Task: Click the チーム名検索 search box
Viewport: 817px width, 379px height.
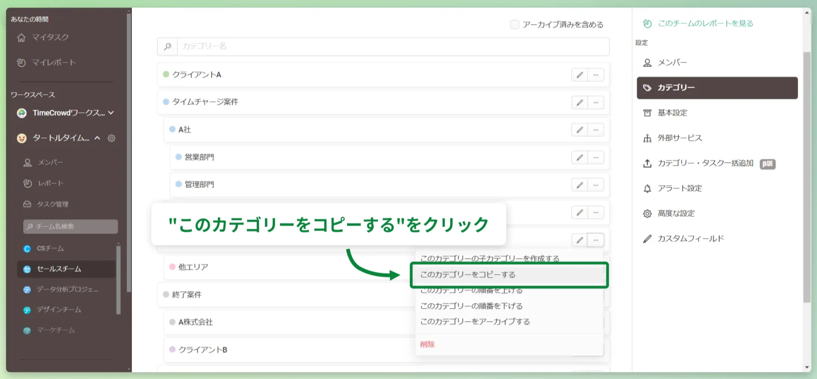Action: [70, 227]
